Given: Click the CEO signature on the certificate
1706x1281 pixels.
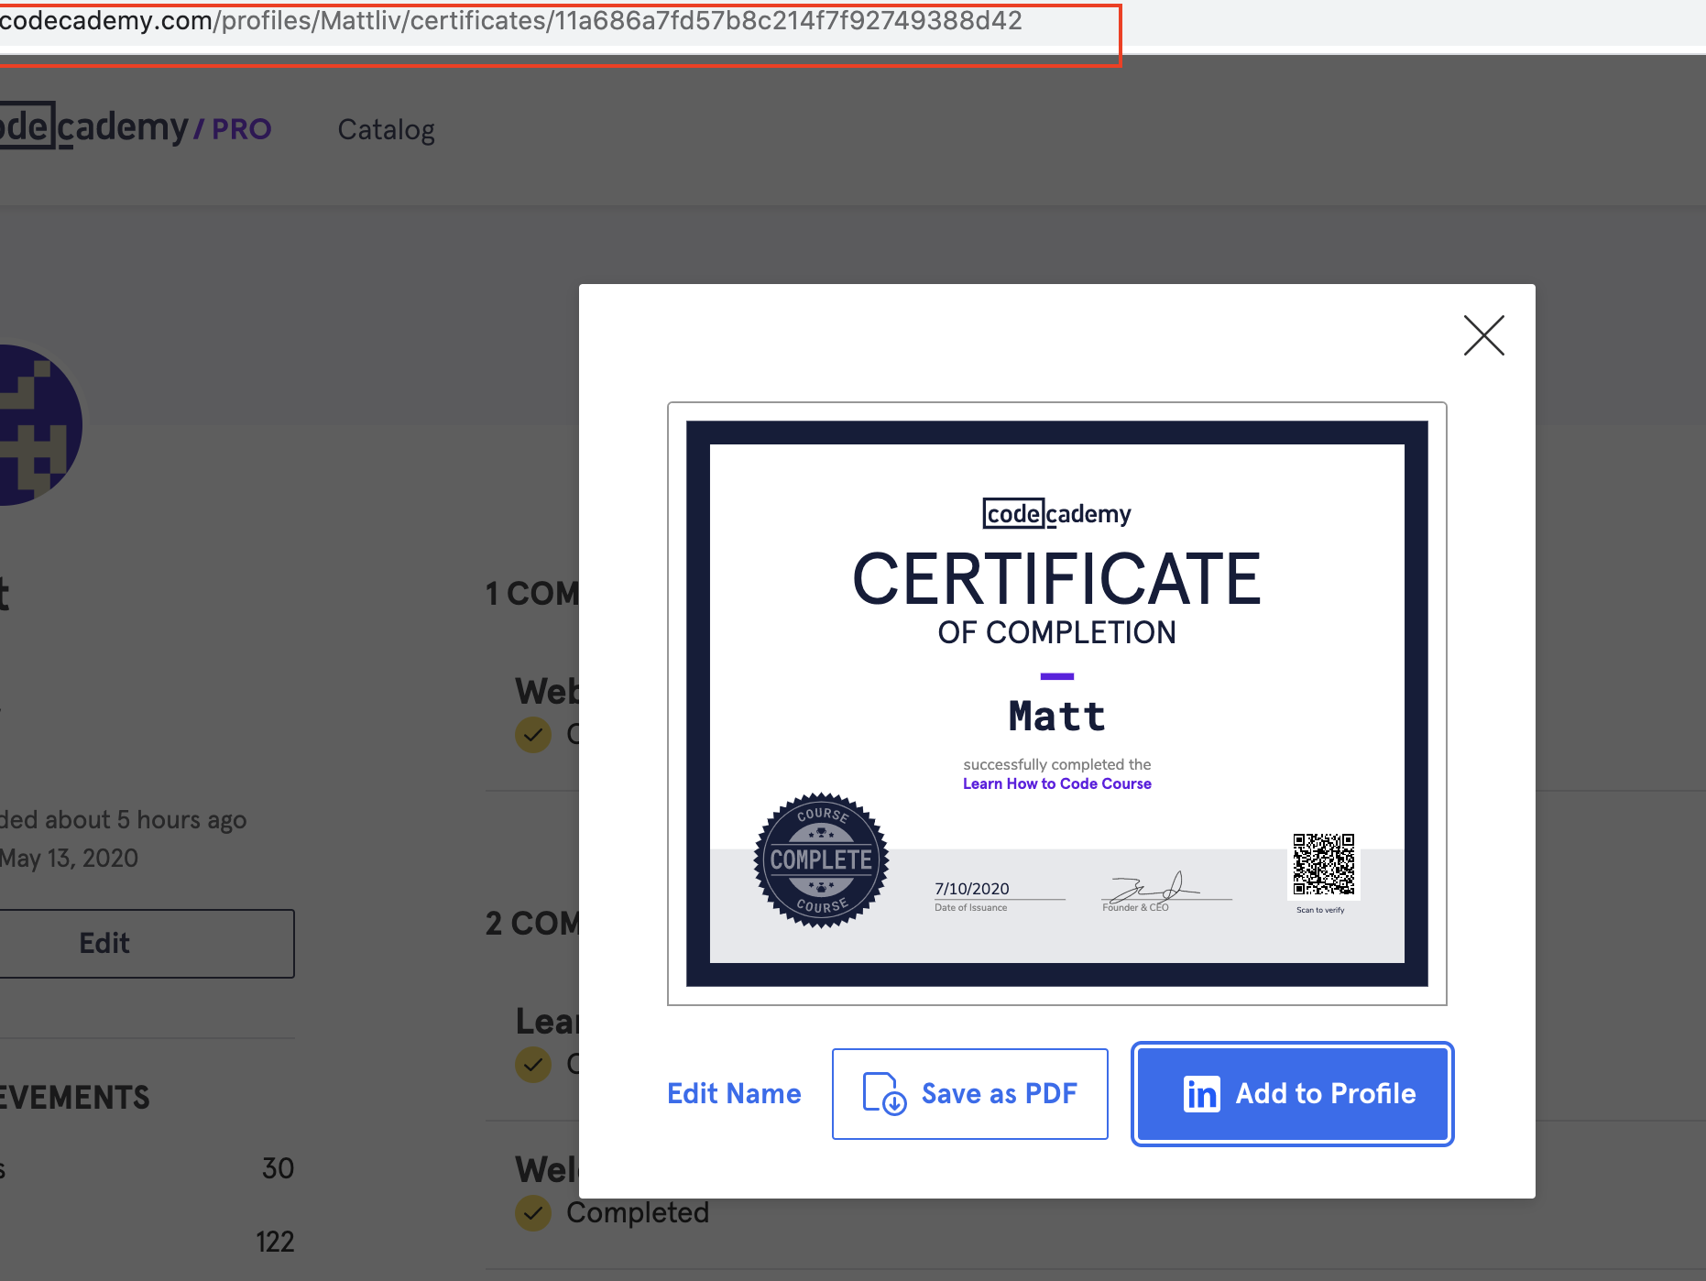Looking at the screenshot, I should pyautogui.click(x=1153, y=887).
